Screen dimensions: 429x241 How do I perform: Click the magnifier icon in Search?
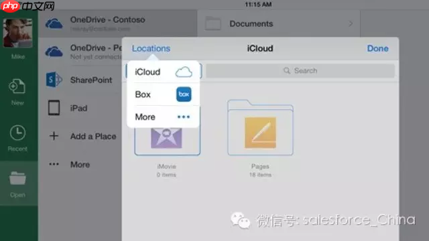pyautogui.click(x=287, y=71)
